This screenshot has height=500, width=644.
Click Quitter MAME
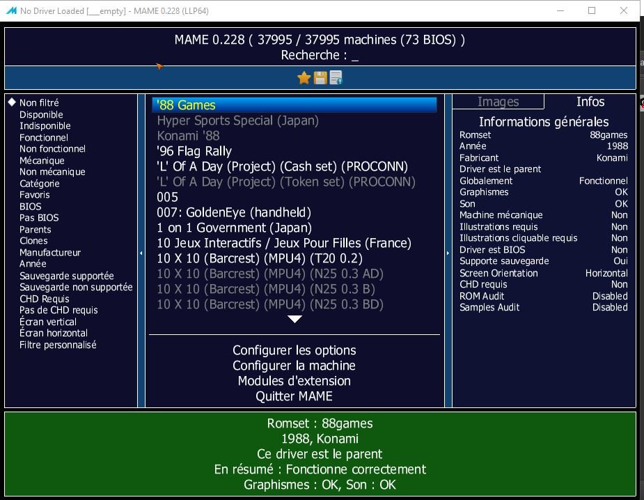click(x=294, y=396)
